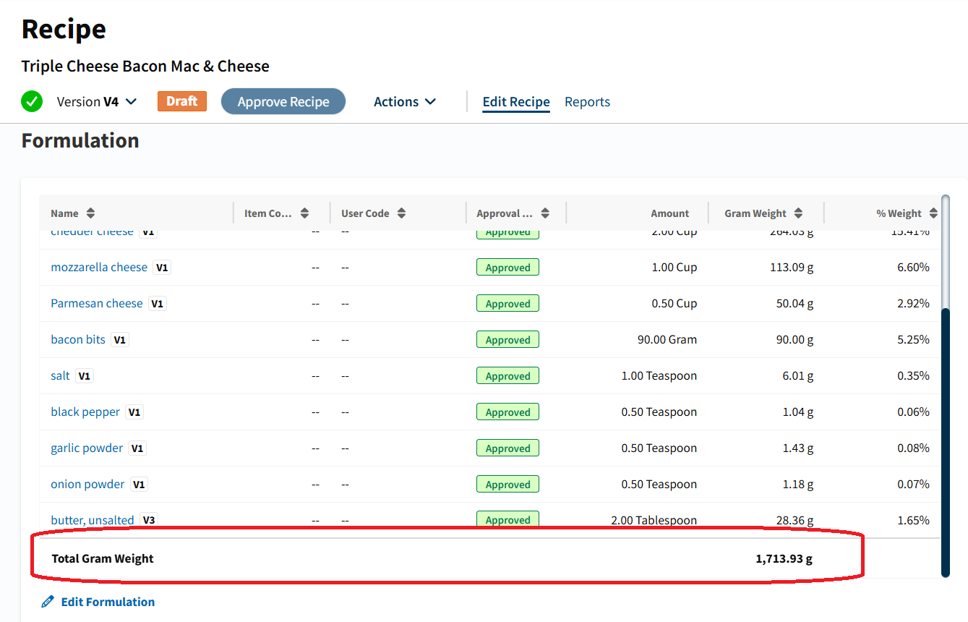Click Approved badge in bacon bits row
This screenshot has width=968, height=622.
[507, 340]
